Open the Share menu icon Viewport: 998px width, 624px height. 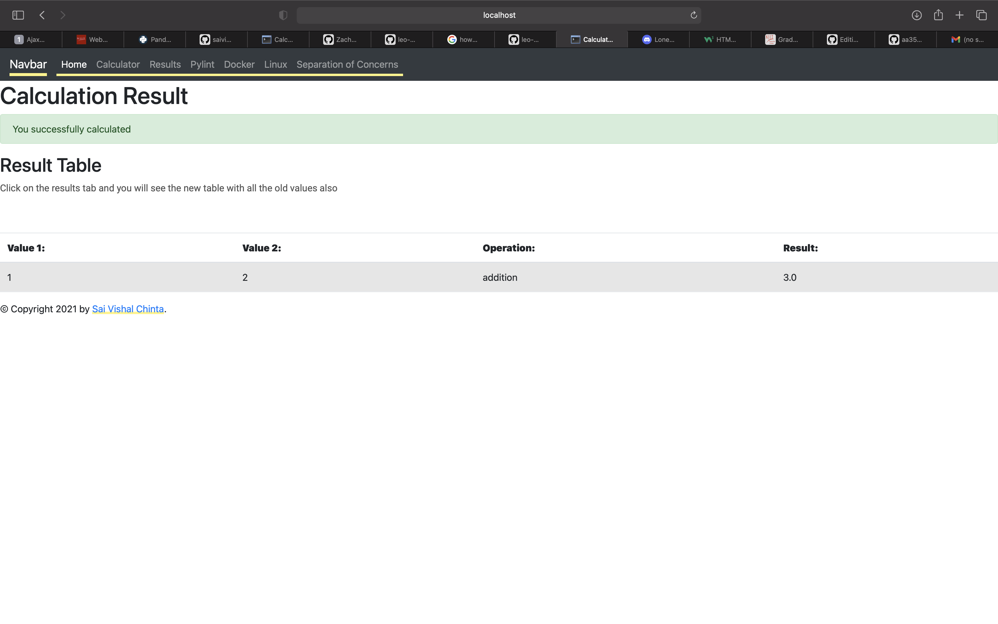coord(938,15)
